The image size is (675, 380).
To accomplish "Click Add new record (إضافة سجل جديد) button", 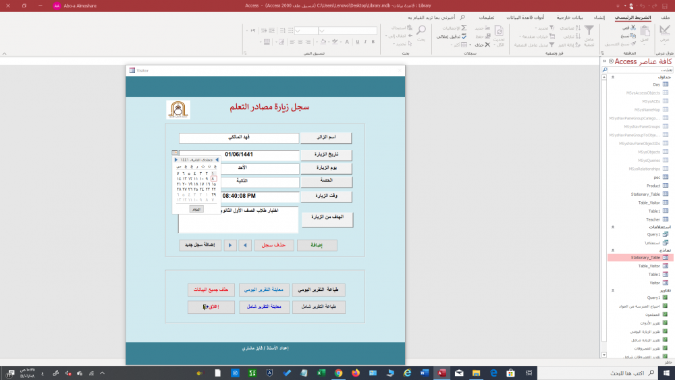I will [200, 245].
